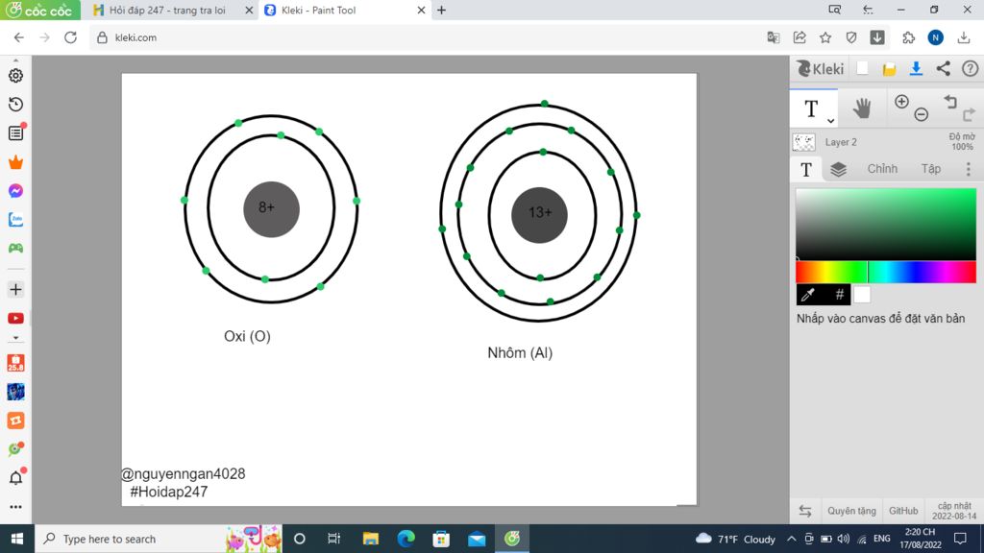Reload the kleki.com page
This screenshot has width=984, height=553.
click(70, 37)
